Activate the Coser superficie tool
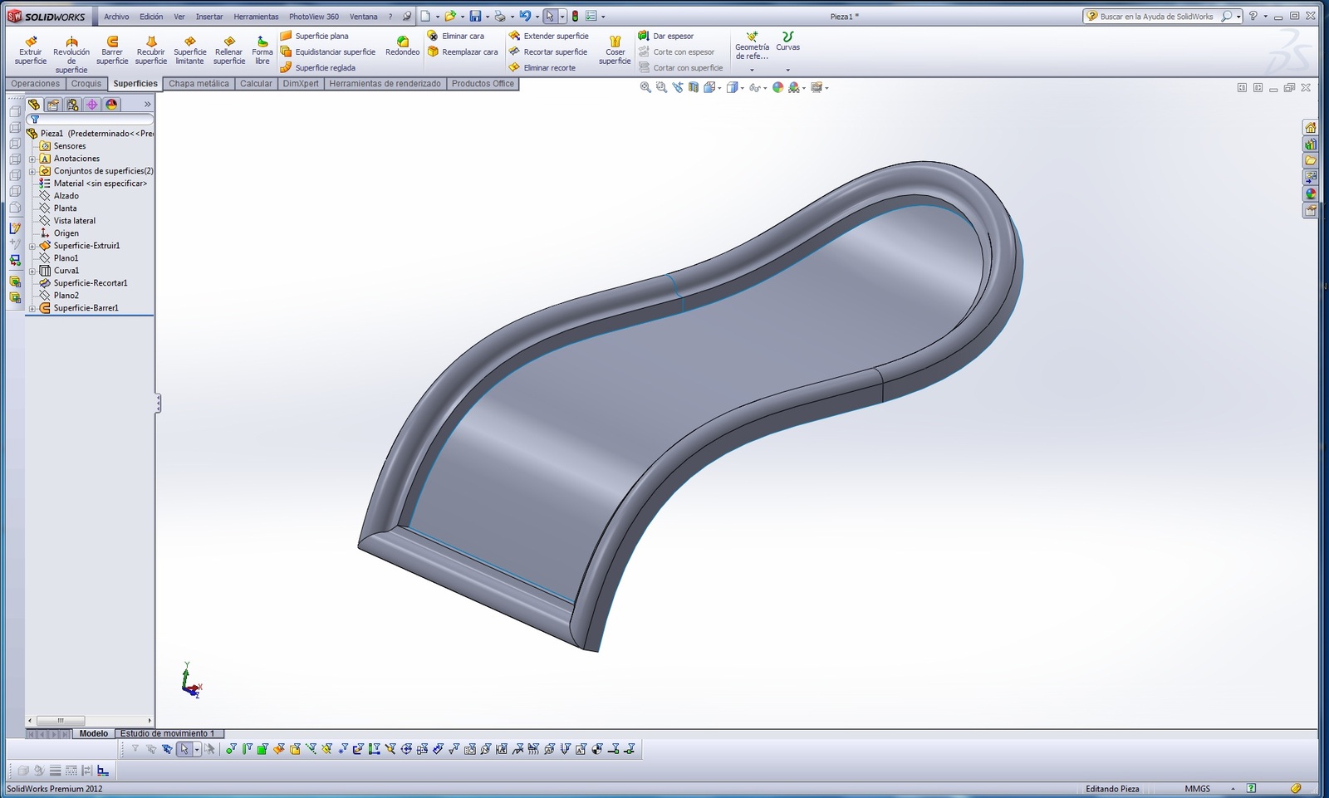This screenshot has width=1329, height=798. click(x=615, y=50)
